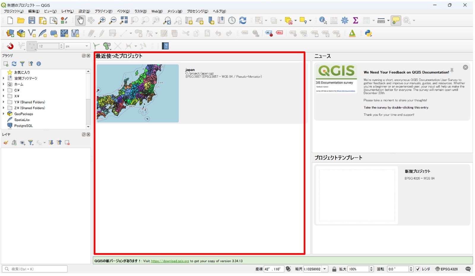The image size is (475, 276).
Task: Click the download.qgis.org link
Action: [170, 261]
